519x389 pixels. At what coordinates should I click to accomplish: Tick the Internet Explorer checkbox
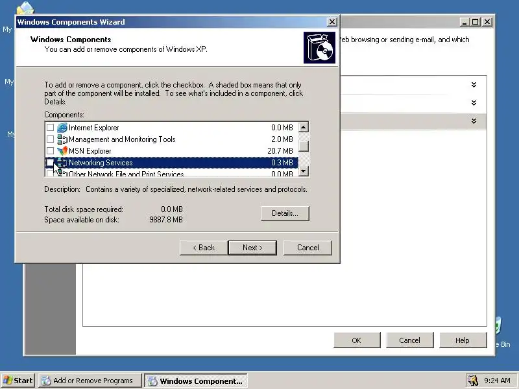[50, 127]
